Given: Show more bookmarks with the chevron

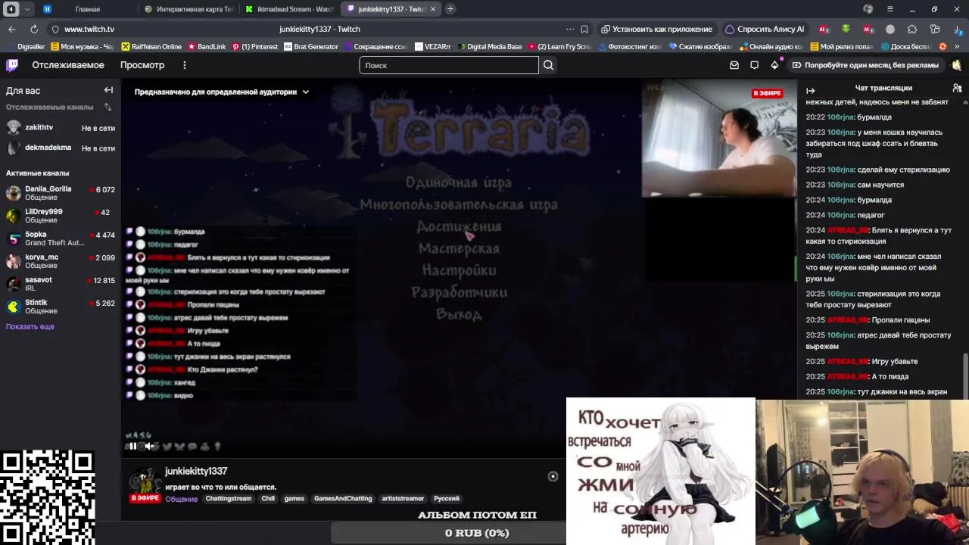Looking at the screenshot, I should pos(958,46).
